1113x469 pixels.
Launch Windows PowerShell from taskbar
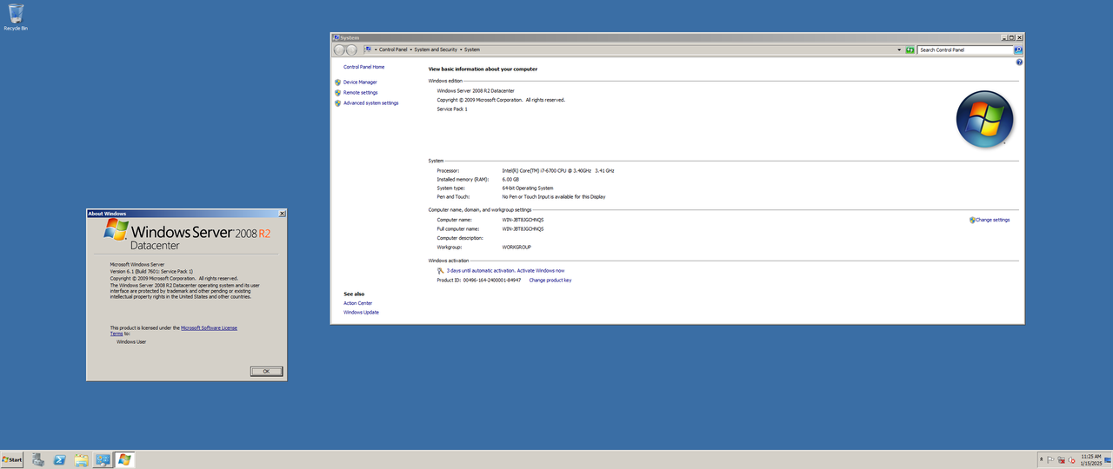[60, 459]
